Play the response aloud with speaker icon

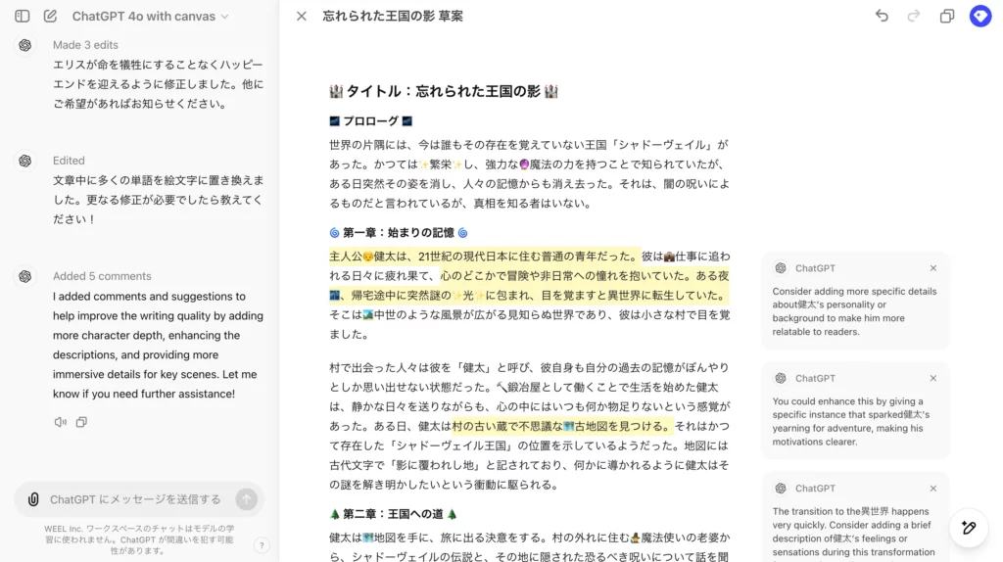(x=61, y=422)
